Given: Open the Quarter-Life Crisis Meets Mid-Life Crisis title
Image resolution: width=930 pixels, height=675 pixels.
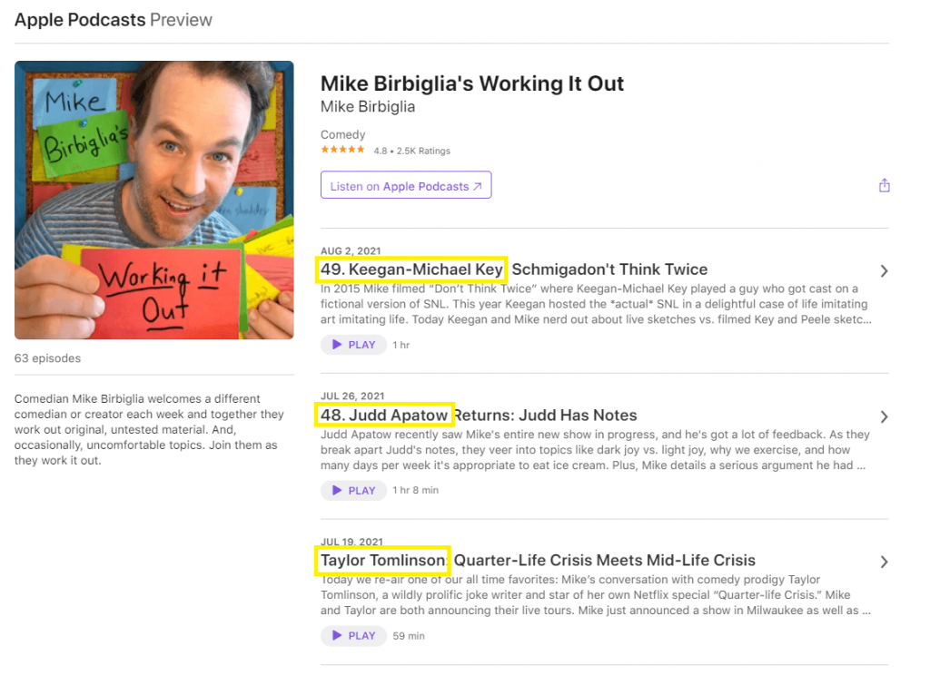Looking at the screenshot, I should coord(538,560).
